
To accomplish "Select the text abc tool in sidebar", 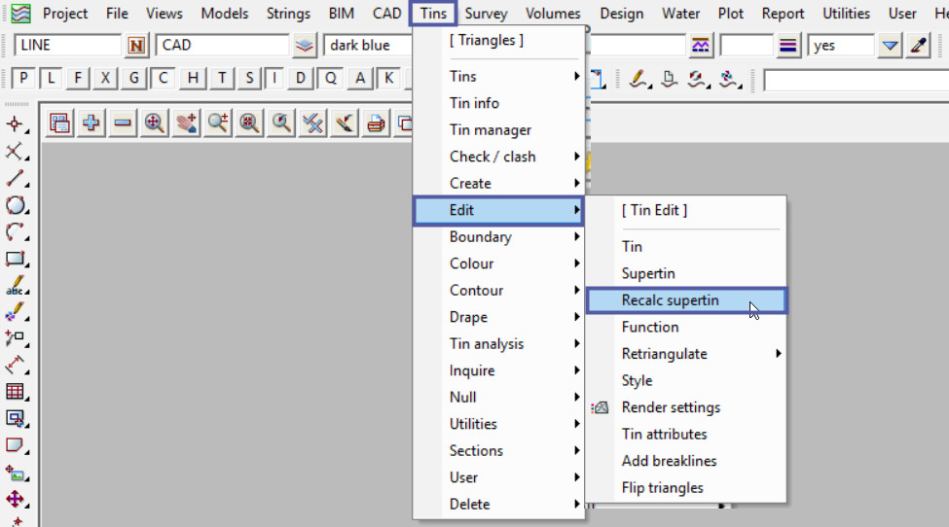I will 16,286.
